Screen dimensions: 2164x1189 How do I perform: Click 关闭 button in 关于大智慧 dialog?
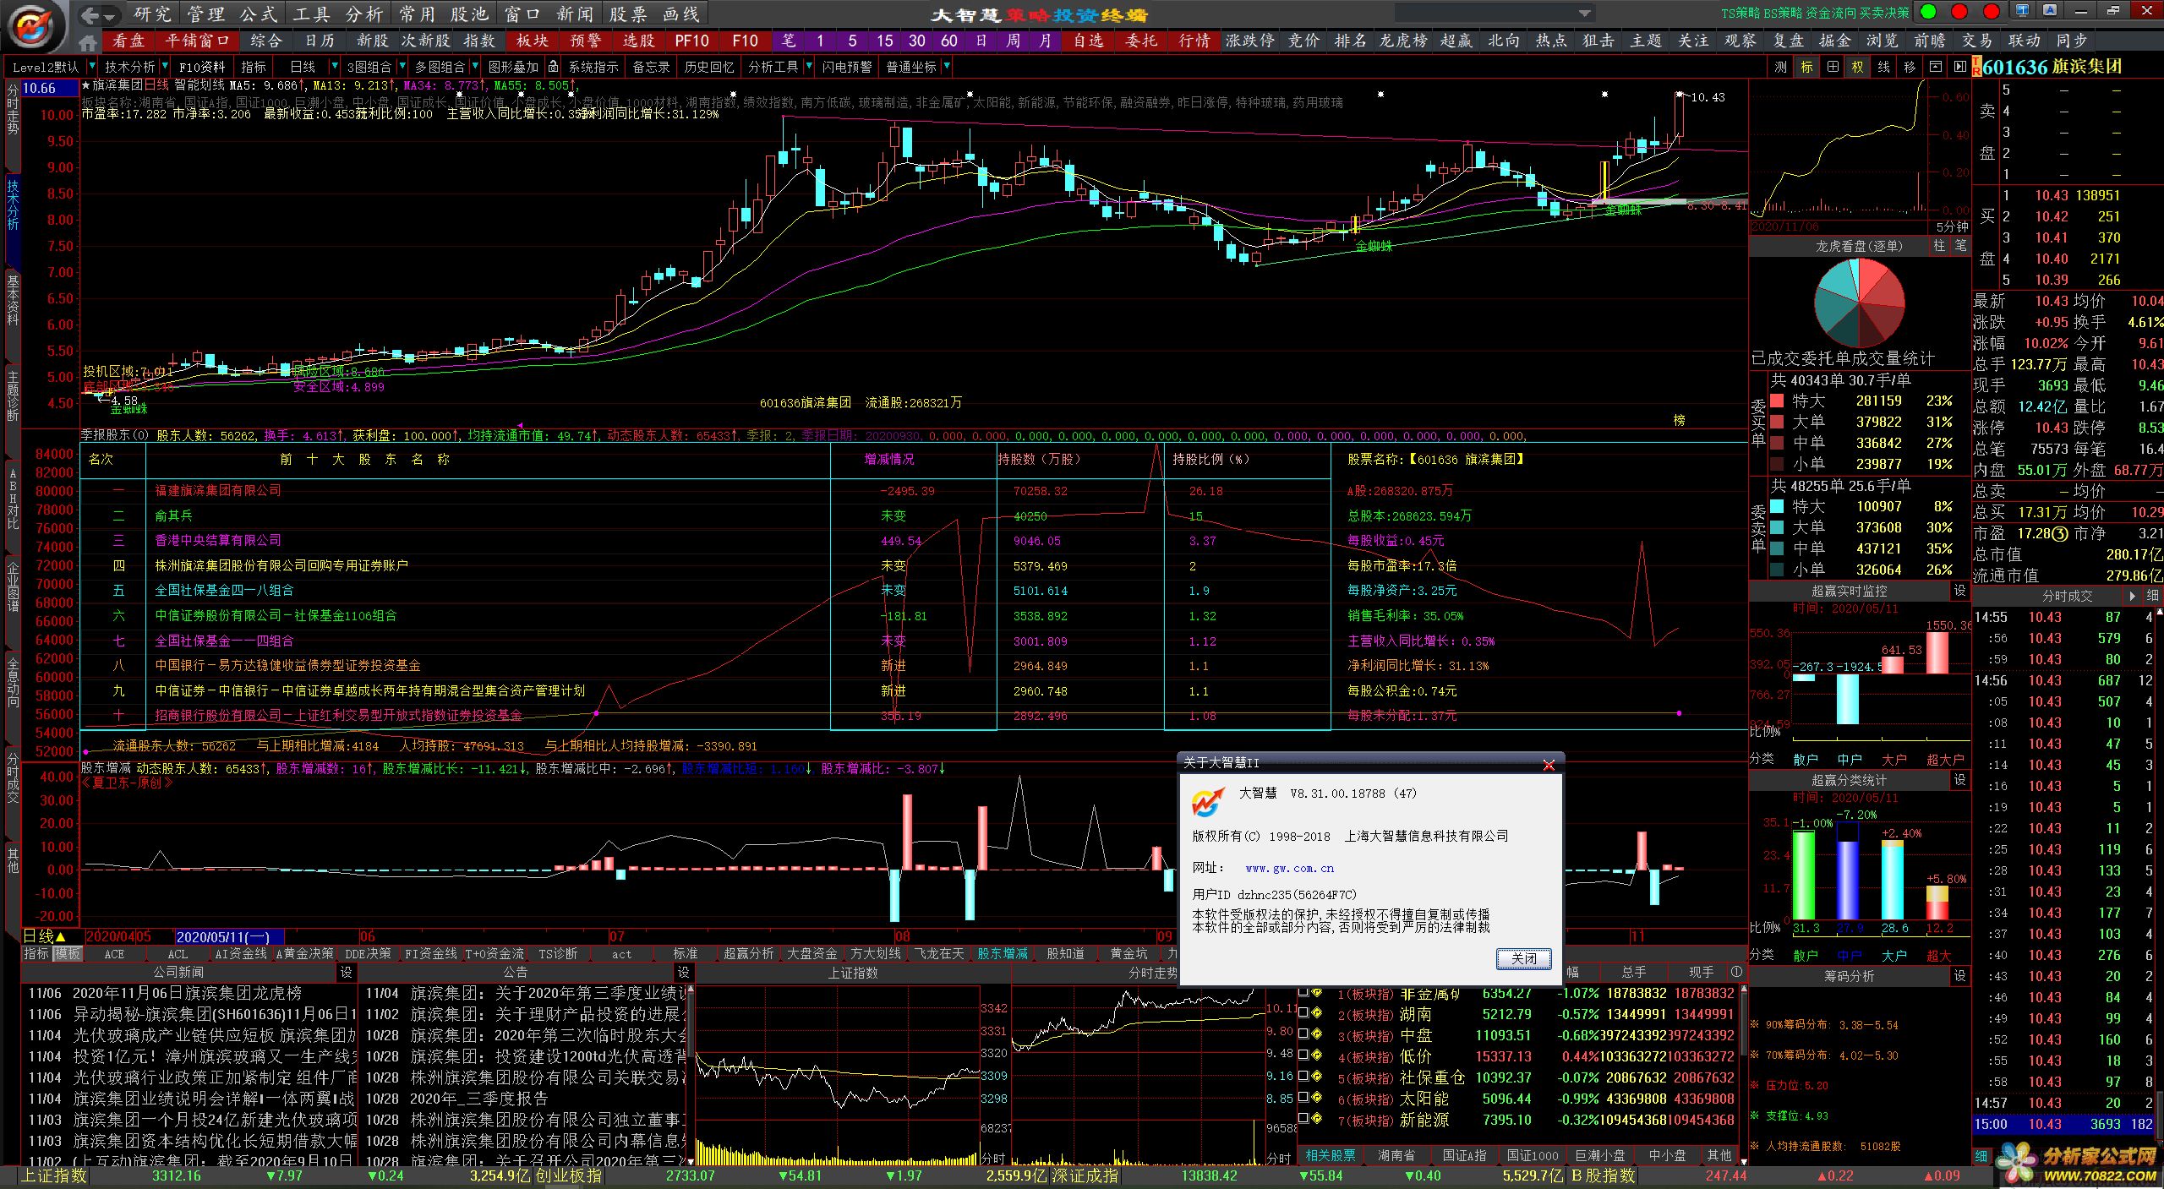pyautogui.click(x=1524, y=958)
